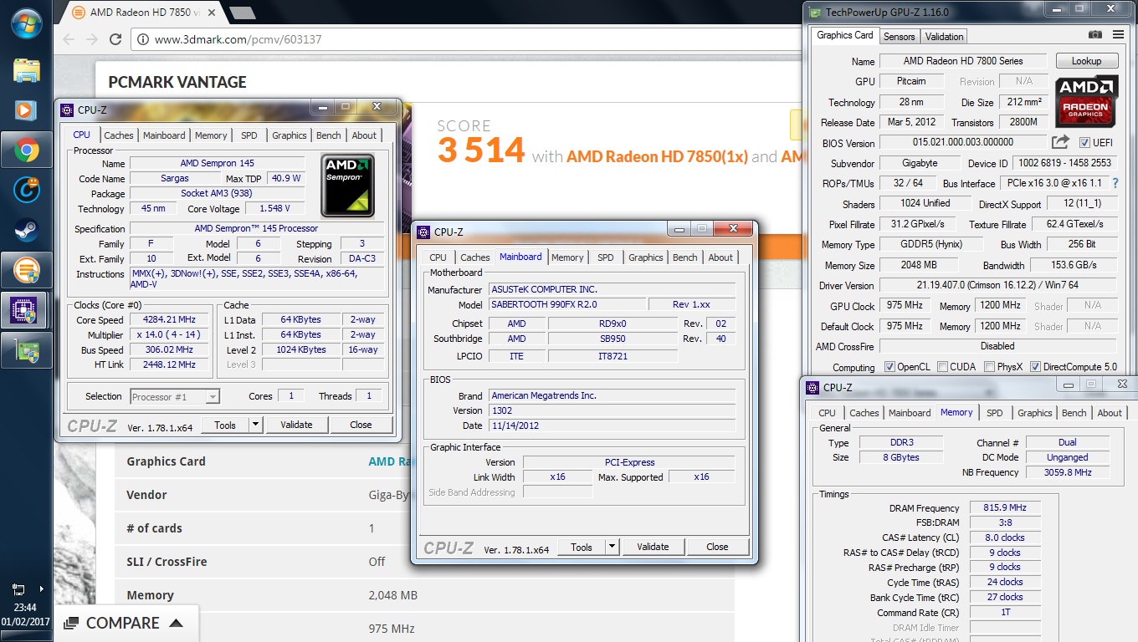
Task: Click GPU-Z title bar application icon
Action: click(815, 12)
